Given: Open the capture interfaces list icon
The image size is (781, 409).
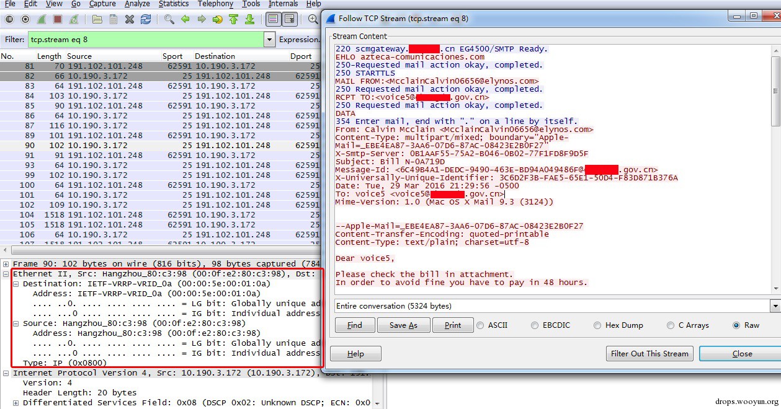Looking at the screenshot, I should tap(9, 19).
